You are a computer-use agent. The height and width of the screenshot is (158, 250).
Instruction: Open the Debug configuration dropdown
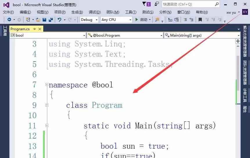89,20
